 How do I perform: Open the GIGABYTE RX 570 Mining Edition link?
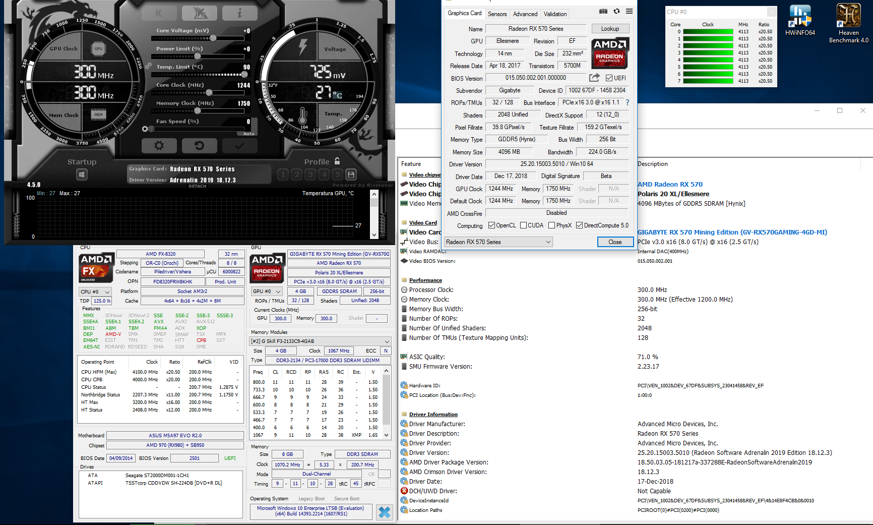click(x=732, y=232)
